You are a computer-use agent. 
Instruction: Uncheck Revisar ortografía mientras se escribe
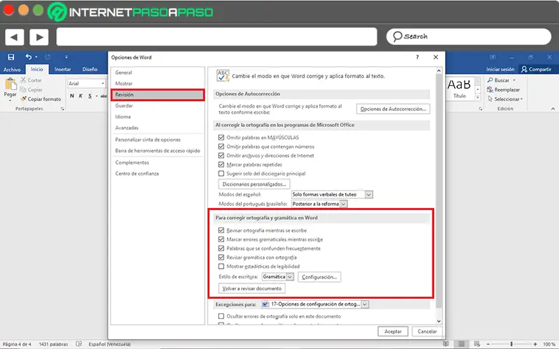(221, 230)
